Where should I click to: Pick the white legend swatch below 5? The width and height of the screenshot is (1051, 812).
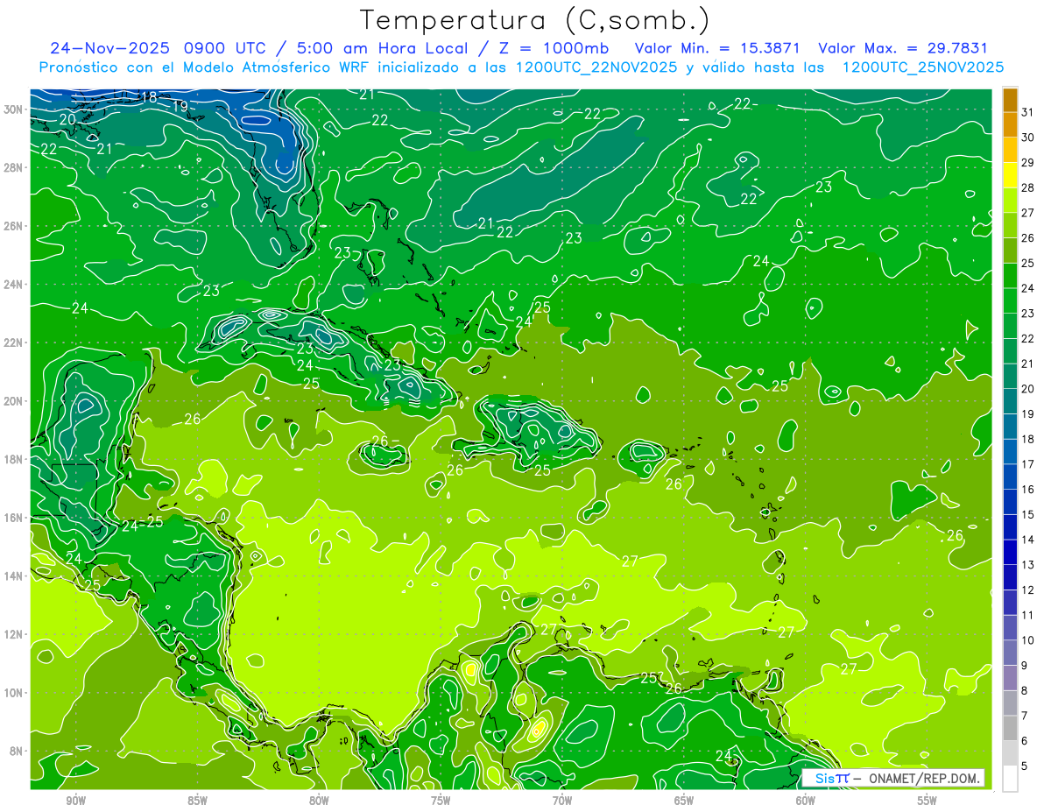(x=1010, y=778)
